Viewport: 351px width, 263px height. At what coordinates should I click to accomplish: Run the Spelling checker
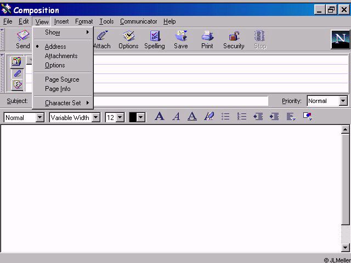click(155, 40)
